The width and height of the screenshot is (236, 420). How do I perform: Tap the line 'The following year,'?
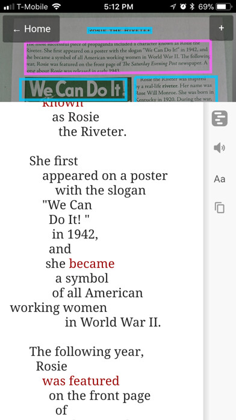coord(87,352)
